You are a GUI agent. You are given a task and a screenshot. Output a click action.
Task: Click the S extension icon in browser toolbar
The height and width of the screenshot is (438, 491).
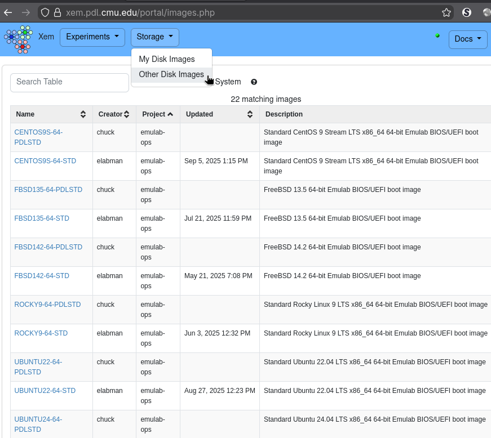point(467,12)
